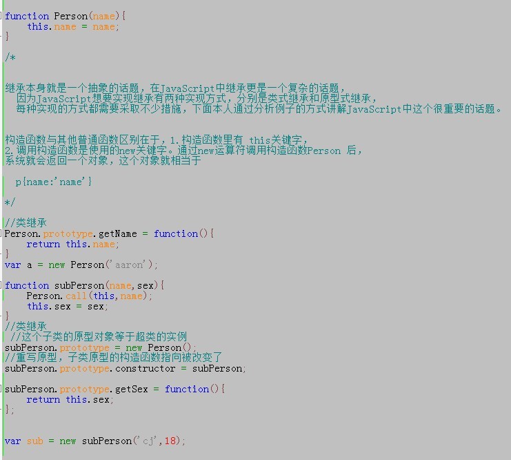511x460 pixels.
Task: Click the "var a = new Person('aaron');" line
Action: 81,265
